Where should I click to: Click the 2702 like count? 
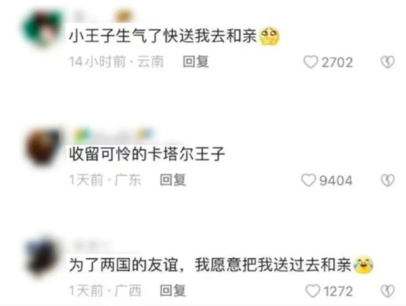click(x=337, y=63)
